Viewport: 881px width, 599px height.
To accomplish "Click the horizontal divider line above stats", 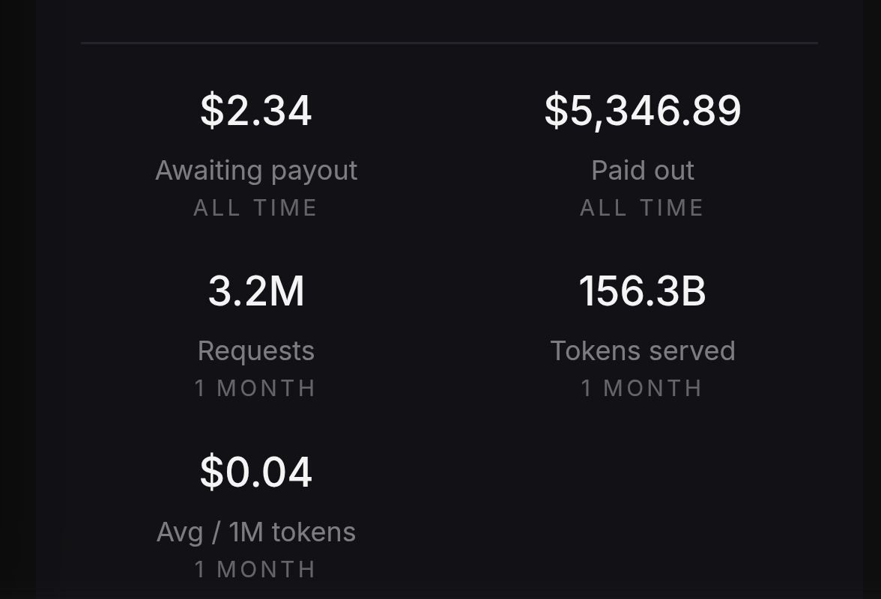I will pos(449,43).
